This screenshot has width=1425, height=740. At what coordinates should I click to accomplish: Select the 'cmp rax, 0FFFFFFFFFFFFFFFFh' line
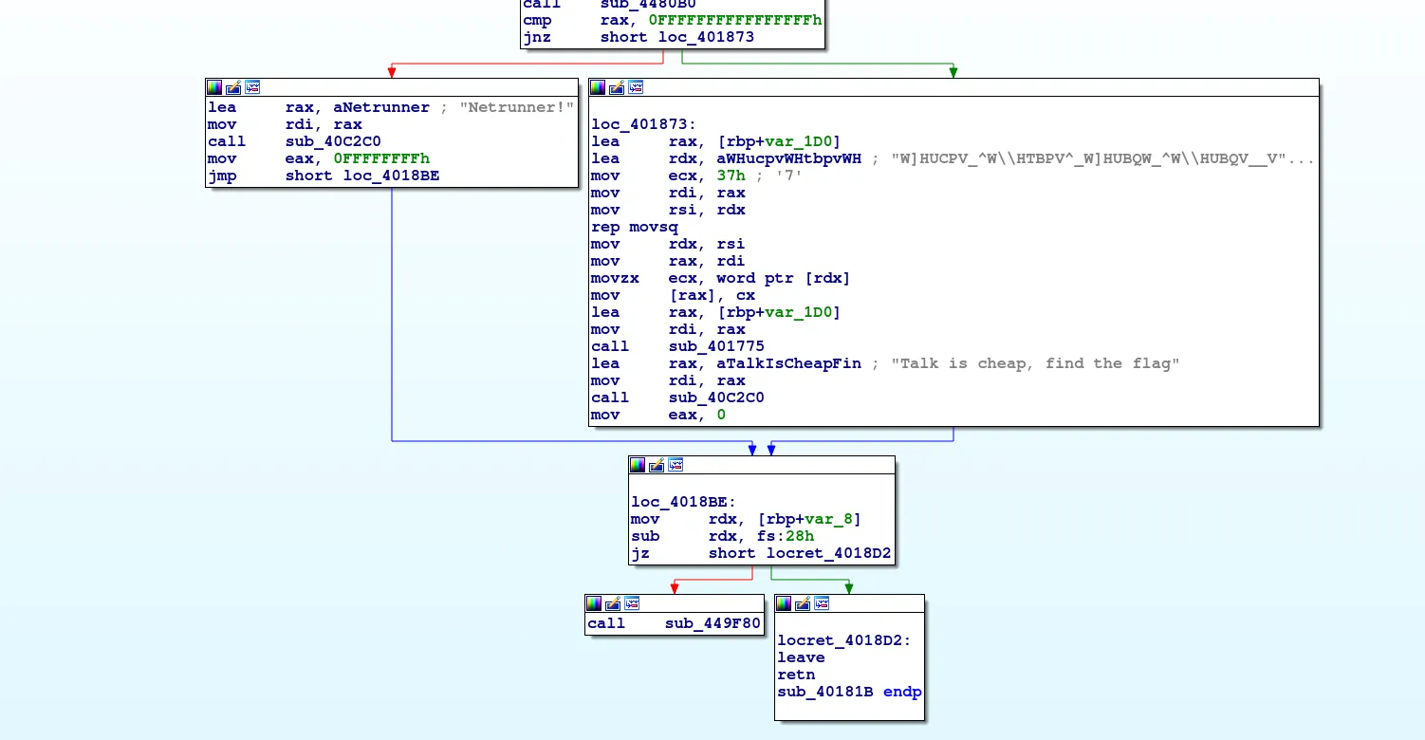[673, 21]
